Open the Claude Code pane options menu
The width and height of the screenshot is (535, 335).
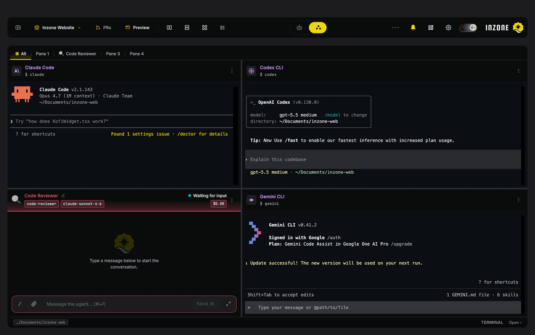click(232, 71)
